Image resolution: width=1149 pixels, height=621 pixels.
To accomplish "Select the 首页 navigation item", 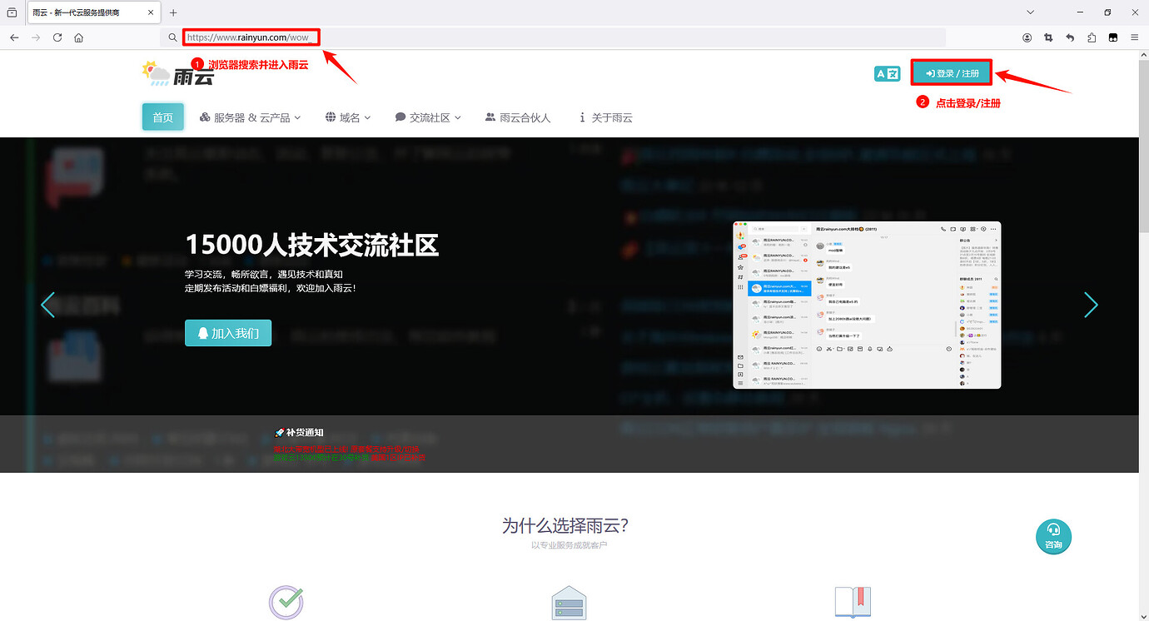I will click(162, 117).
